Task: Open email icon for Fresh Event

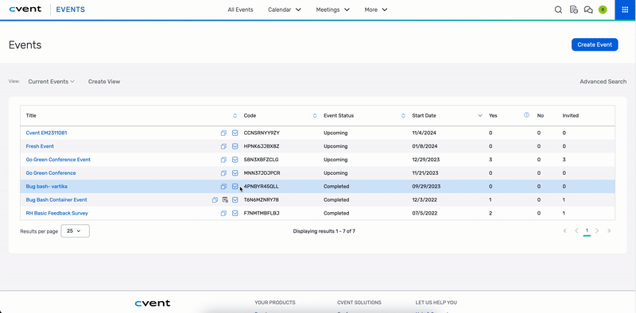Action: coord(235,146)
